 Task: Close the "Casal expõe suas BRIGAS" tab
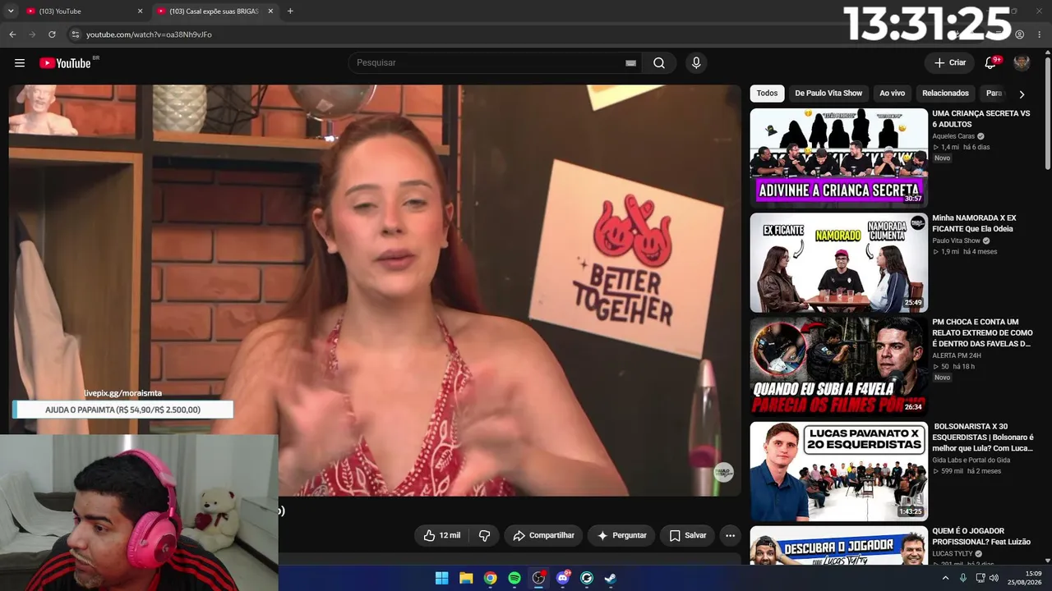pyautogui.click(x=270, y=11)
